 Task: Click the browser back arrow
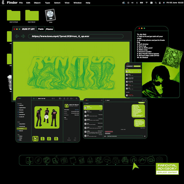pos(17,36)
